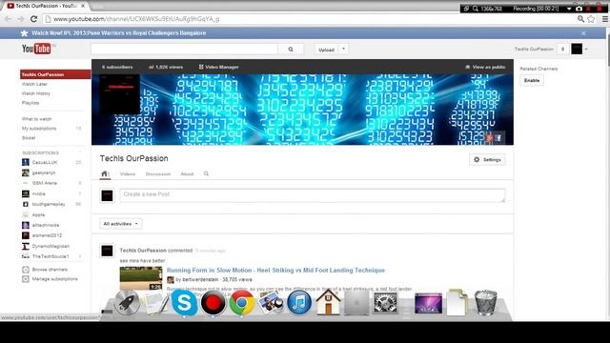Image resolution: width=610 pixels, height=343 pixels.
Task: Open Skype from the dock
Action: coord(184,302)
